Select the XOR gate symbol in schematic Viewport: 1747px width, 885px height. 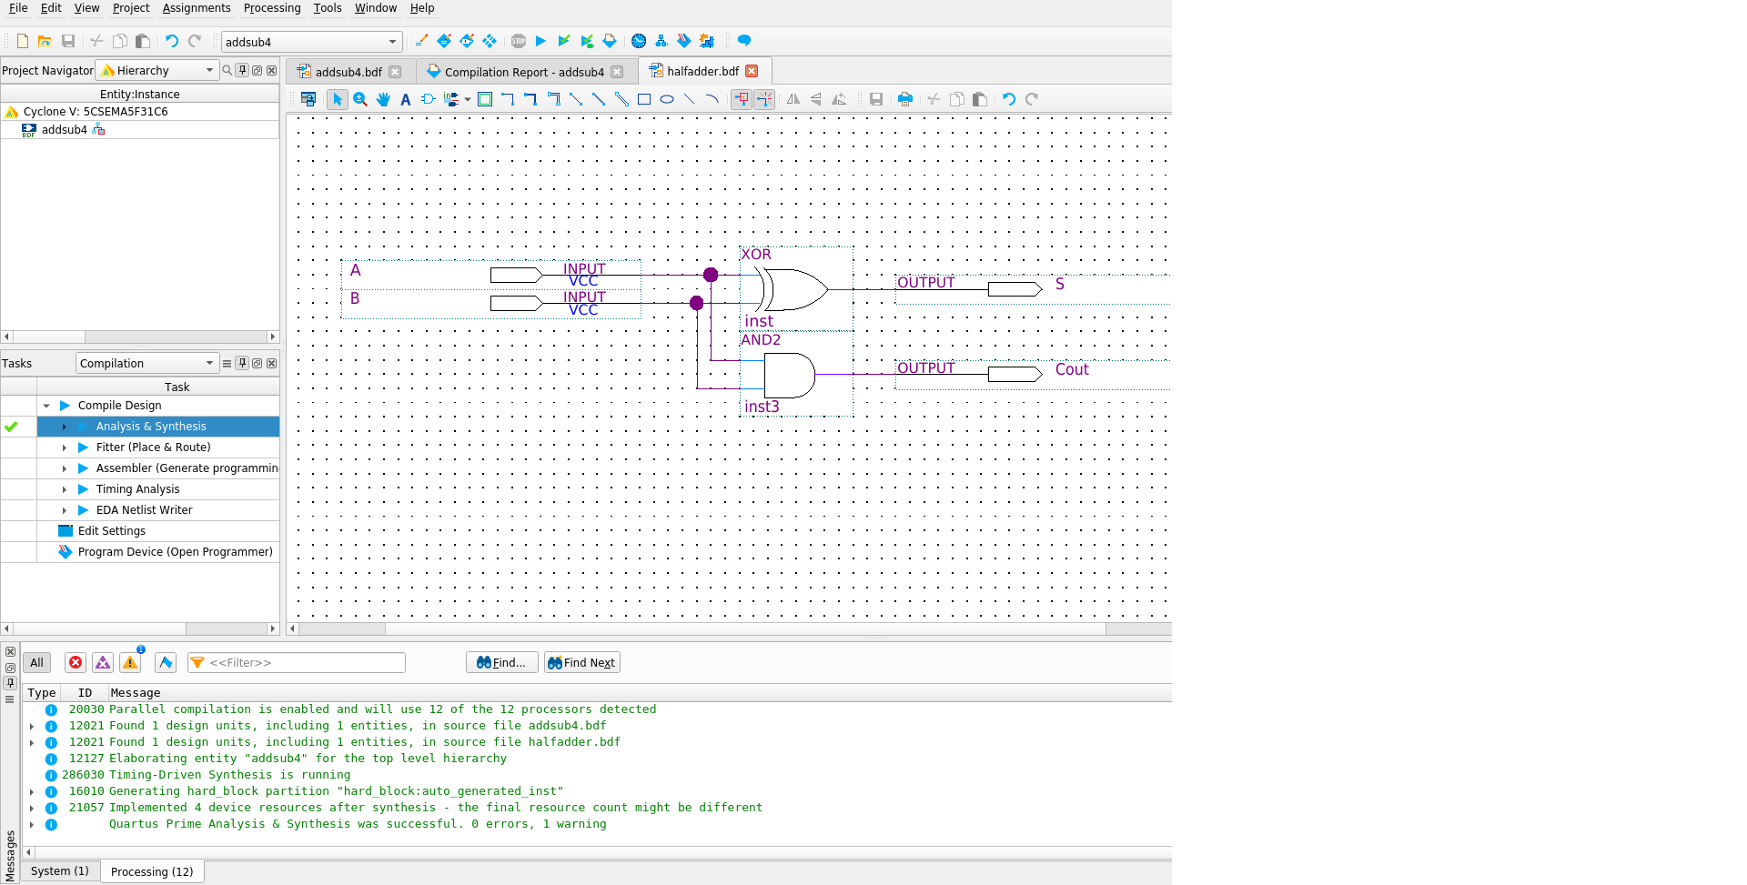[x=795, y=290]
